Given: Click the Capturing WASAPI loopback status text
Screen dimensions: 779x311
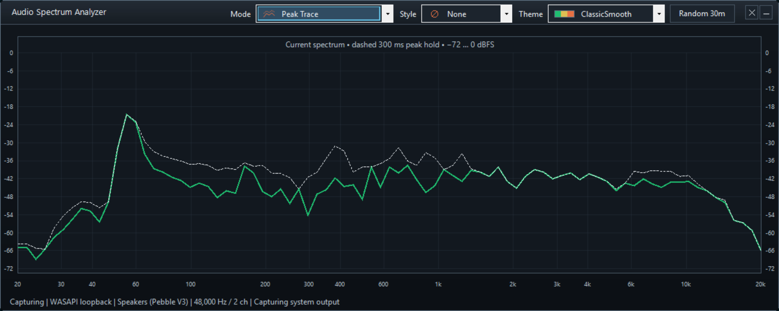Looking at the screenshot, I should [174, 302].
